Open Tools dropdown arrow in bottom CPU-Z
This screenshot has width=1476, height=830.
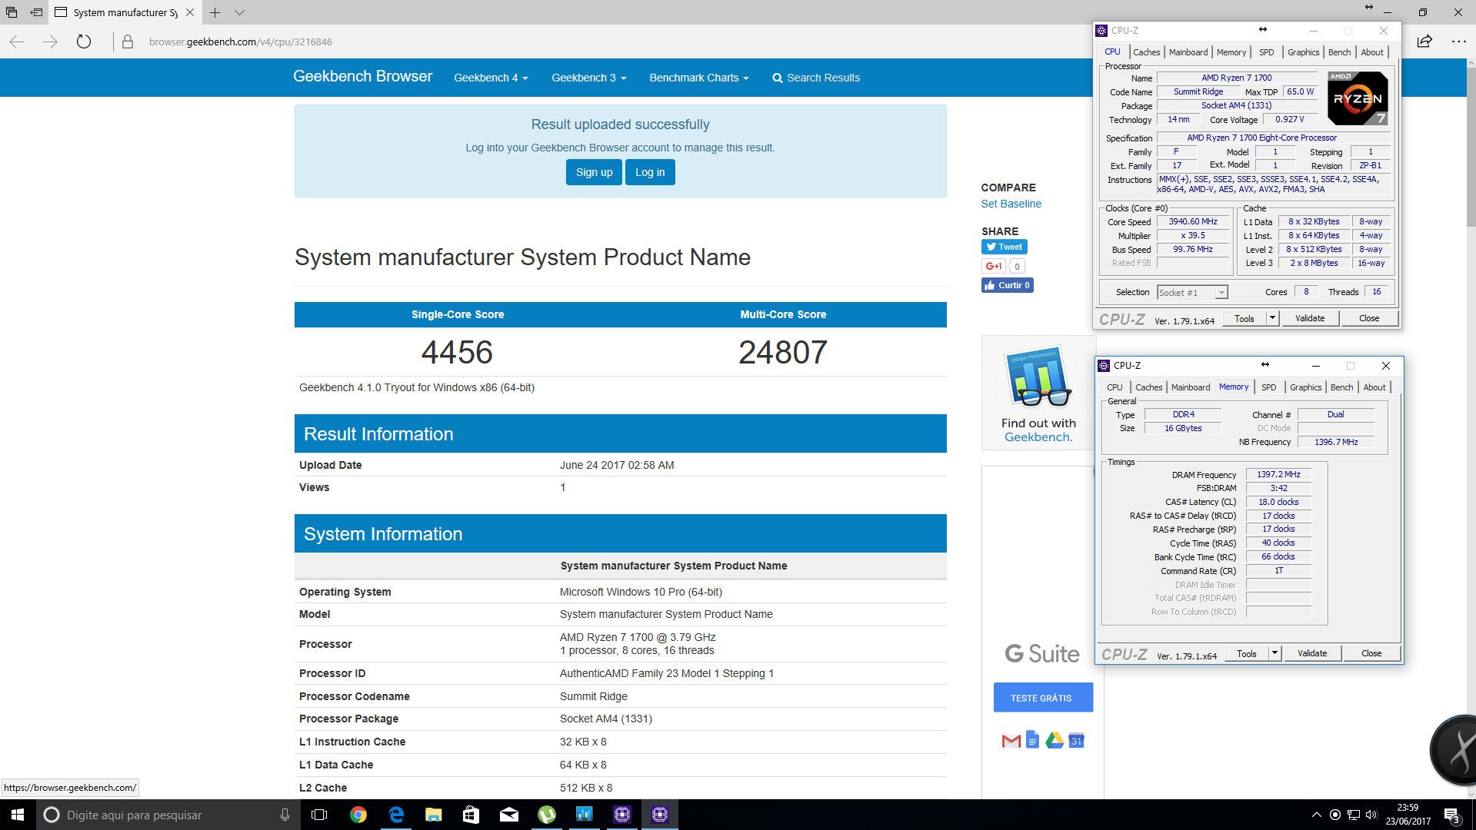pyautogui.click(x=1274, y=653)
